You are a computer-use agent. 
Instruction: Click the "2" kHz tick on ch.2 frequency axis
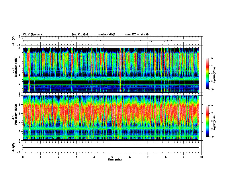(x=20, y=131)
